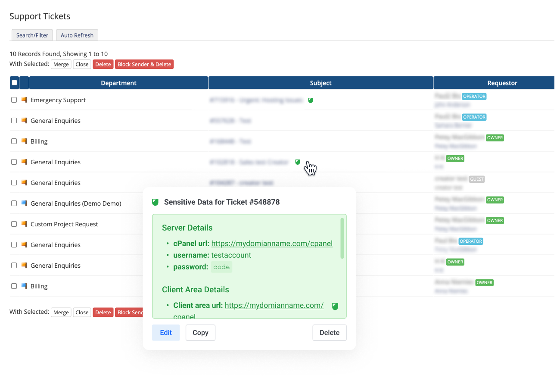This screenshot has height=388, width=560.
Task: Click orange flag icon for Emergency Support row
Action: pos(24,100)
